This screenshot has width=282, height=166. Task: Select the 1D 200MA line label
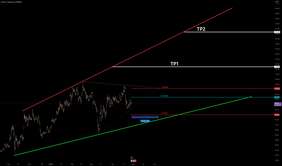[x=164, y=113]
